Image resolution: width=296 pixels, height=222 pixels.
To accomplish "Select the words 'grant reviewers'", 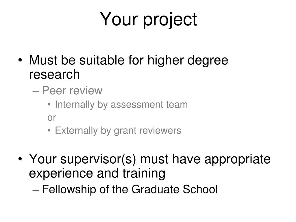I will coord(147,131).
